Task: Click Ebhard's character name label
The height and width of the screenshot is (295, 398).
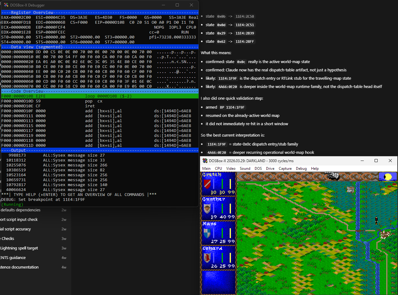Action: coord(212,248)
